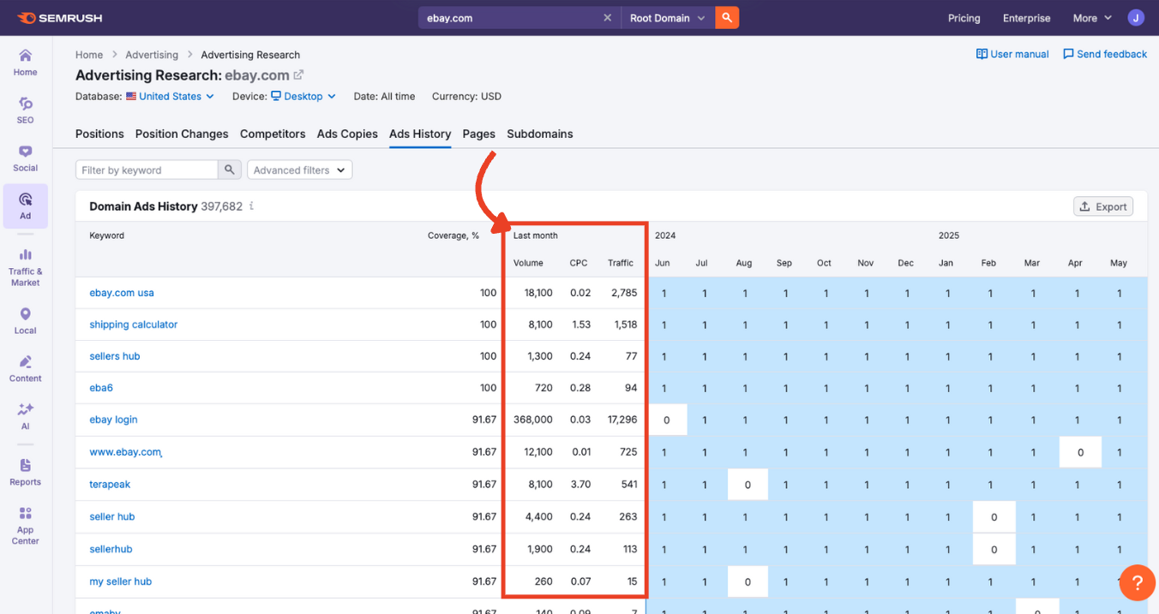Click the Filter by keyword field
1159x614 pixels.
click(x=147, y=170)
